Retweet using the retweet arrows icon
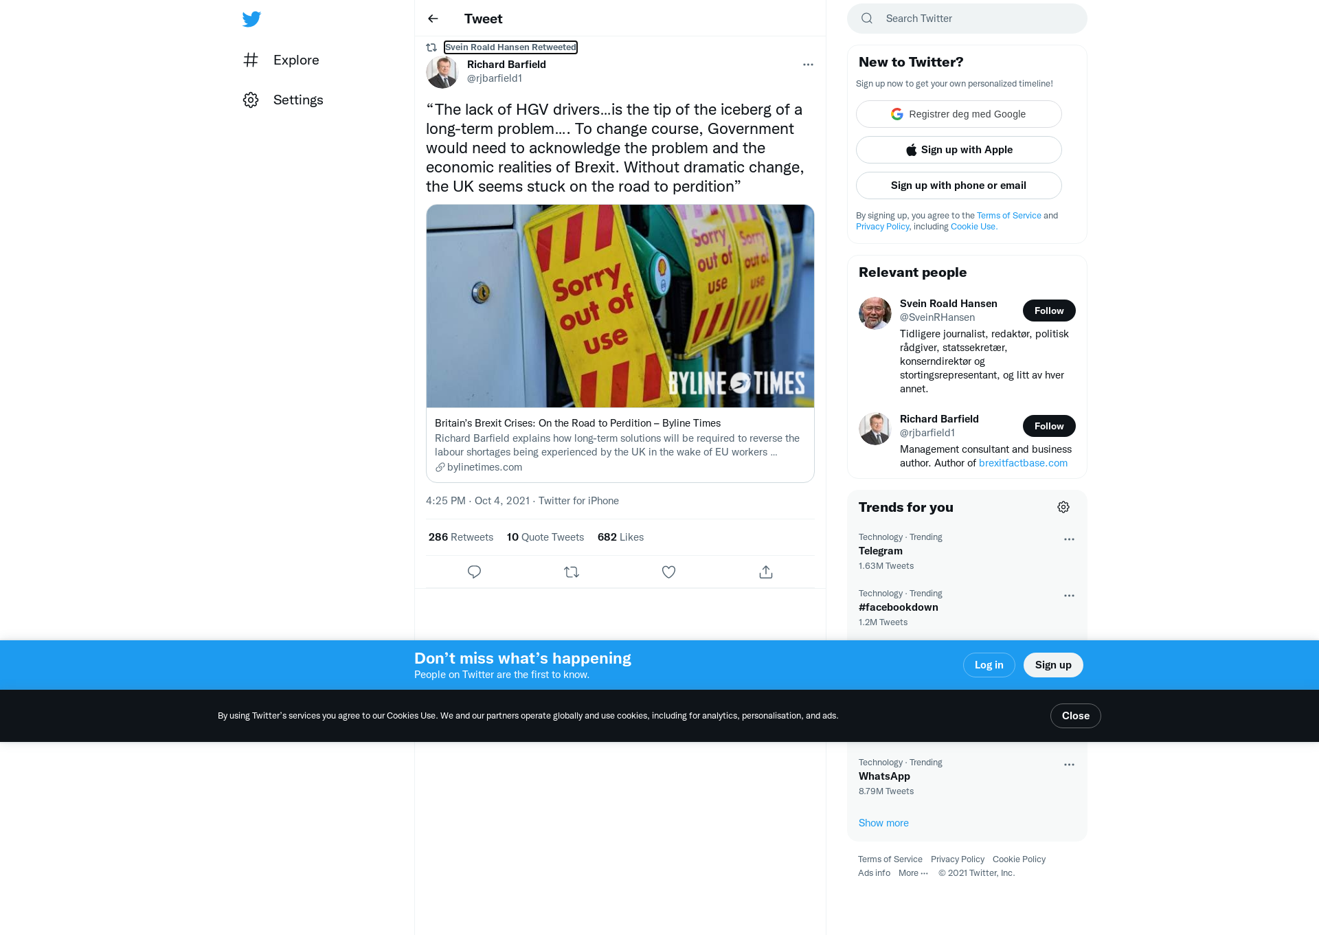The height and width of the screenshot is (935, 1319). pos(572,572)
